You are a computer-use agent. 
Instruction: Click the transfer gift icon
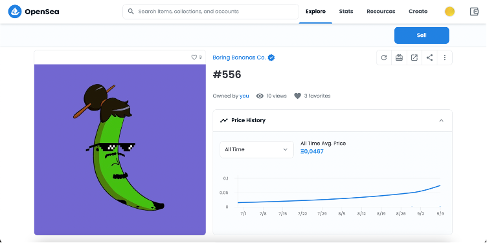click(x=399, y=58)
